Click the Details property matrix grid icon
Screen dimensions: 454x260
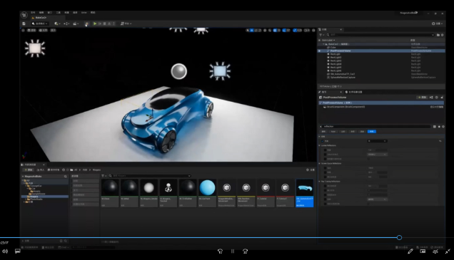[434, 127]
